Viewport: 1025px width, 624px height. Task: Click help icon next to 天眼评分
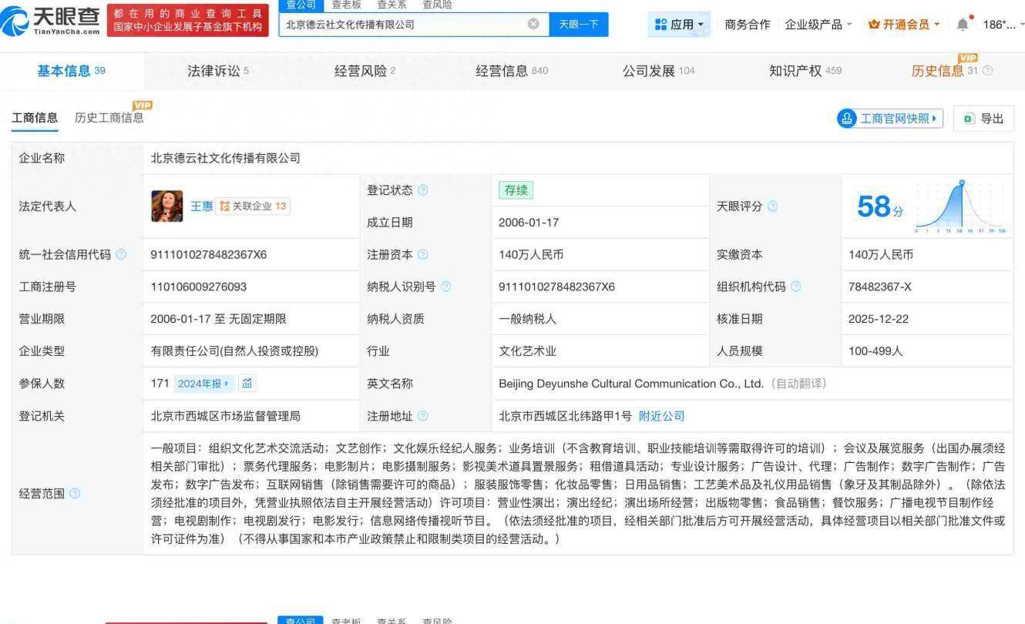pyautogui.click(x=773, y=206)
